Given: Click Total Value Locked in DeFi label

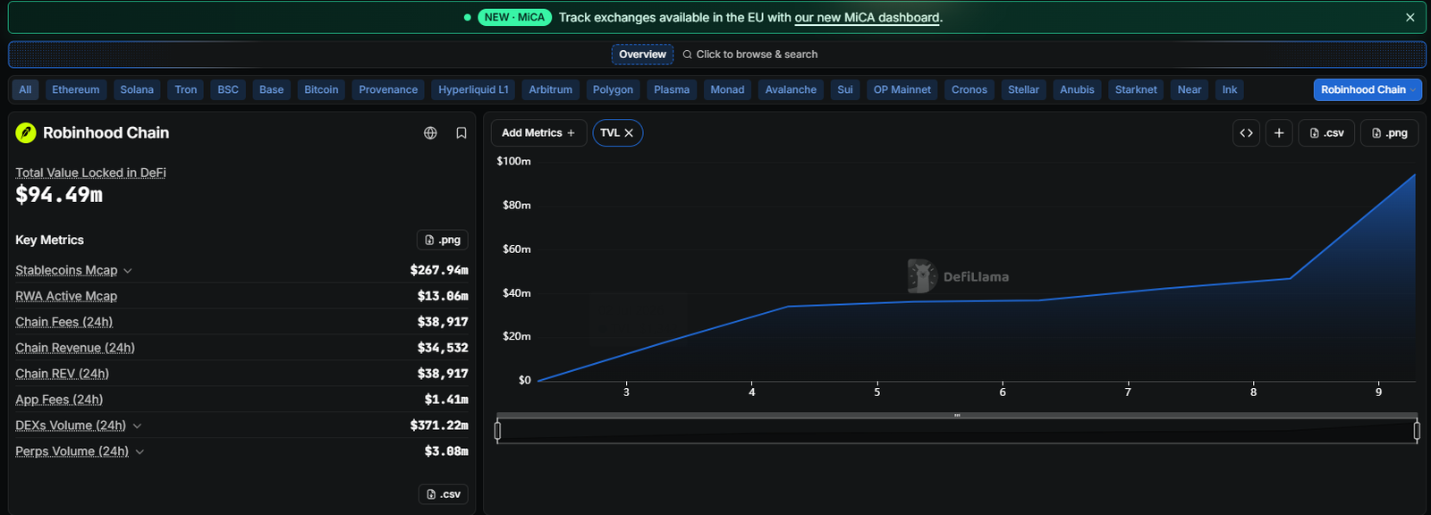Looking at the screenshot, I should tap(90, 173).
